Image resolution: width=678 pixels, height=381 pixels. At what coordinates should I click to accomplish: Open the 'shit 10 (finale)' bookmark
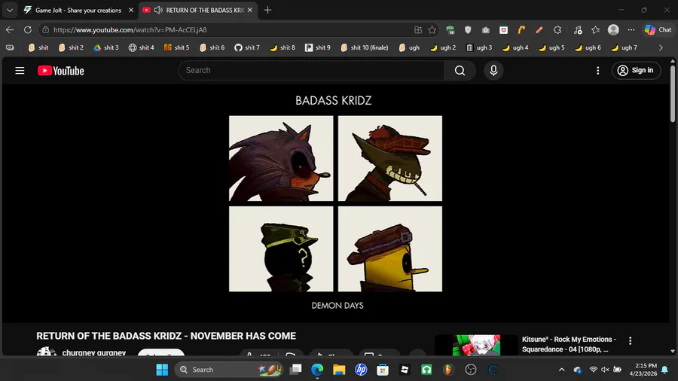pos(365,47)
